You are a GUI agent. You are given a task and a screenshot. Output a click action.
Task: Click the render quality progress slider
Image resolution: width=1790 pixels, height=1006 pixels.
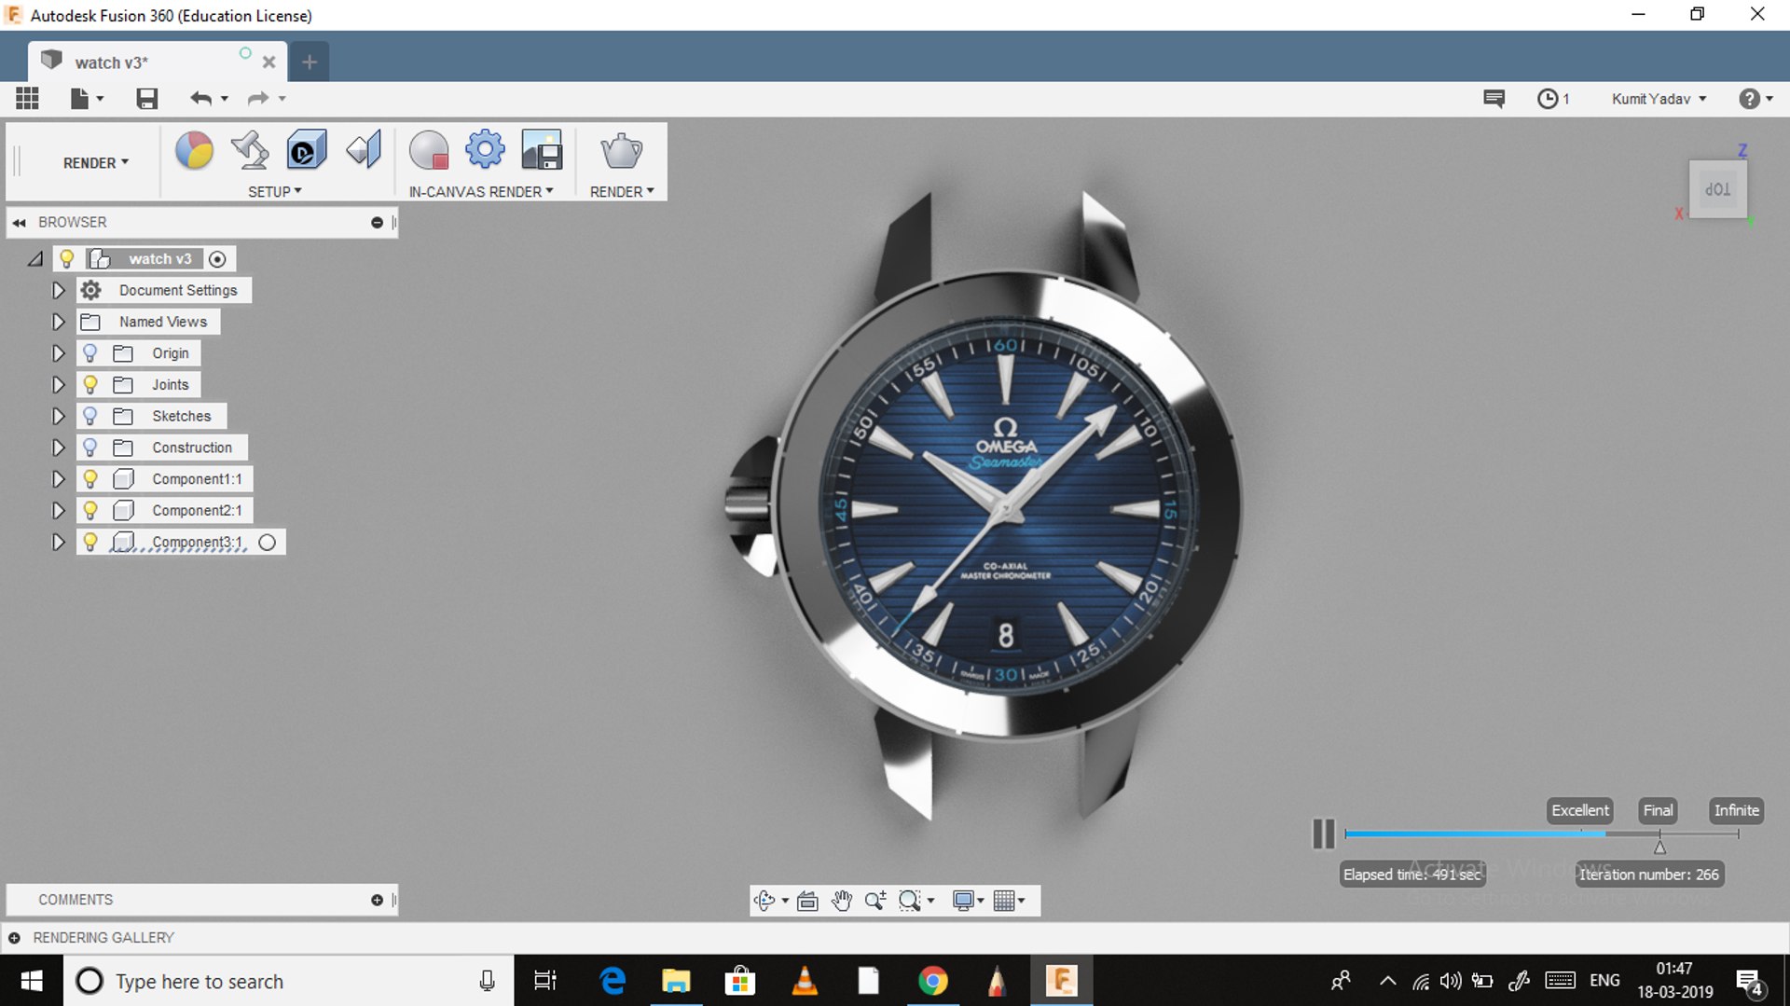[1542, 834]
